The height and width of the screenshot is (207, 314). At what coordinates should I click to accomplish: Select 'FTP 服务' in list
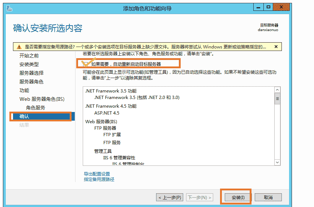point(112,143)
